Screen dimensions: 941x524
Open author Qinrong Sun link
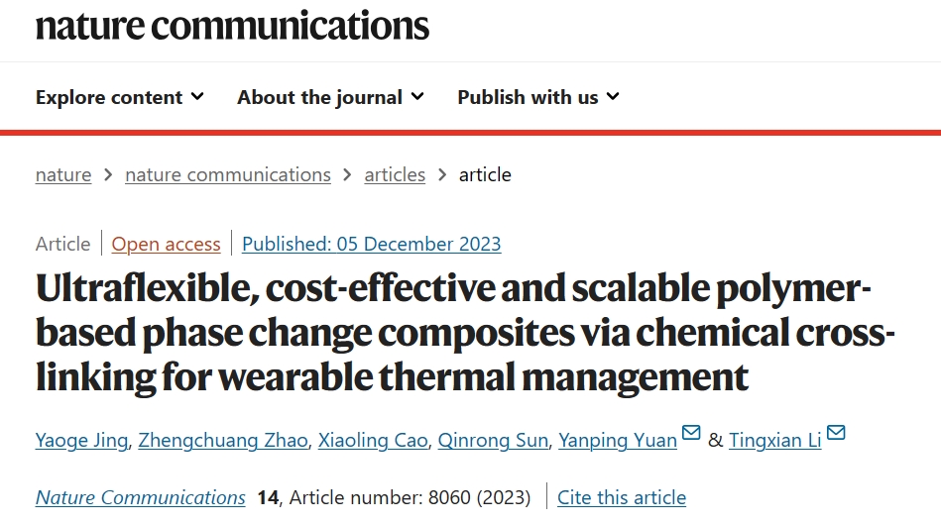tap(493, 440)
